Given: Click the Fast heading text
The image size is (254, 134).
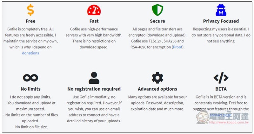Looking at the screenshot, I should coord(94,21).
